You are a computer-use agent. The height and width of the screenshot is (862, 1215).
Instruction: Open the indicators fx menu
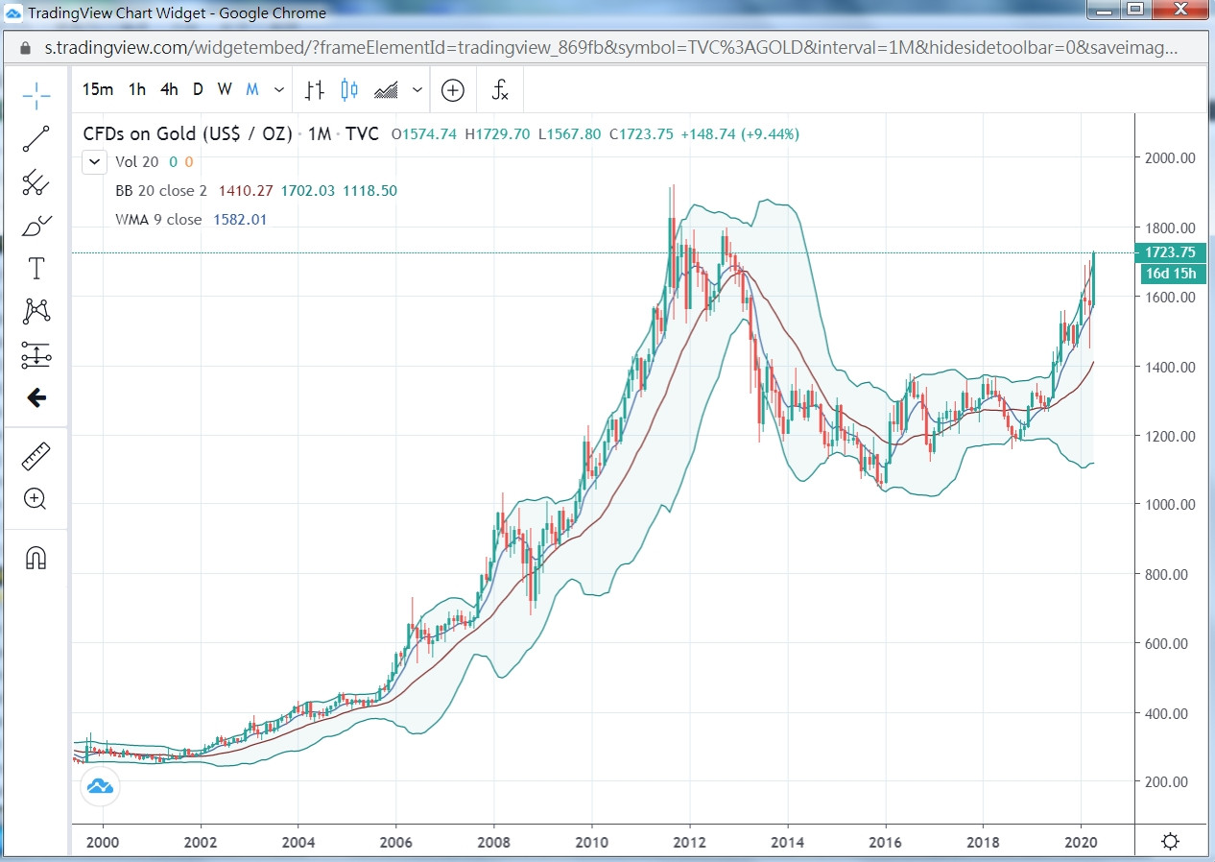click(500, 90)
